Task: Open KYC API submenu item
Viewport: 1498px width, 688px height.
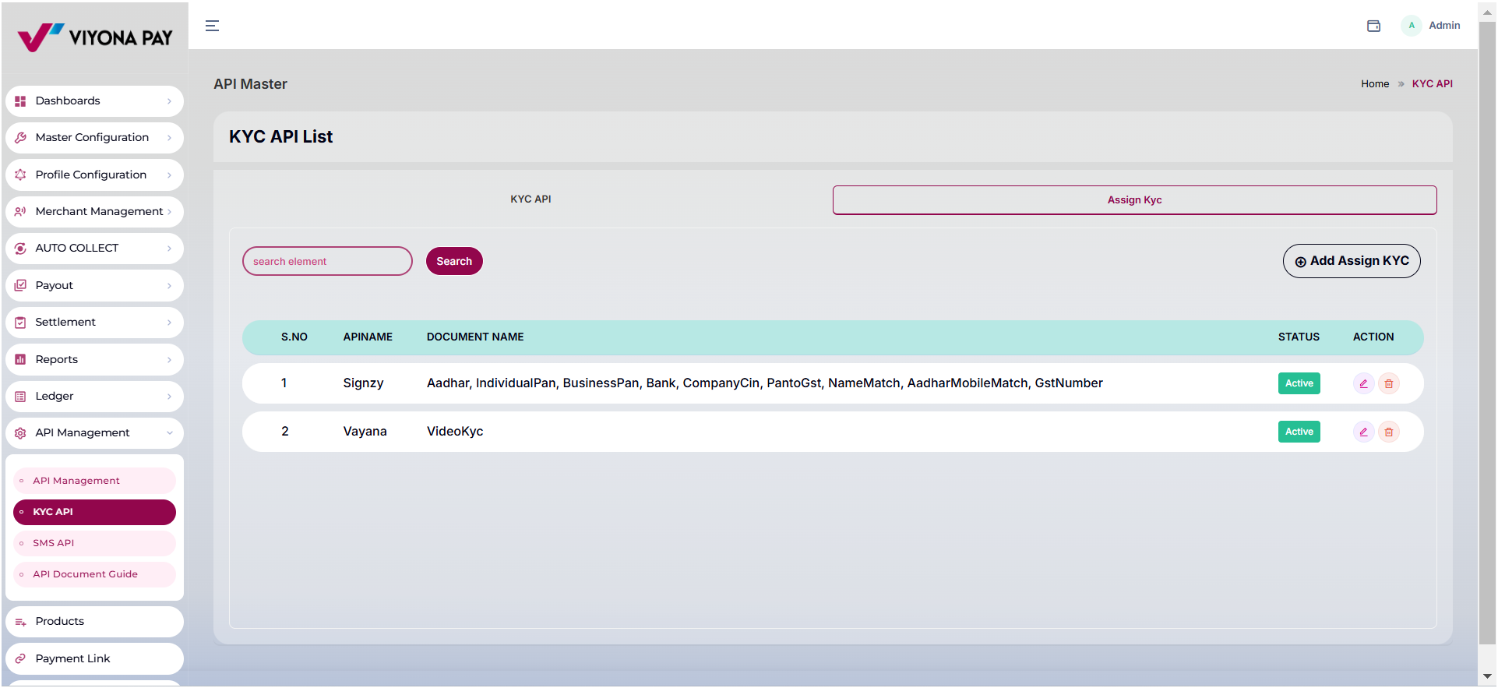Action: point(94,512)
